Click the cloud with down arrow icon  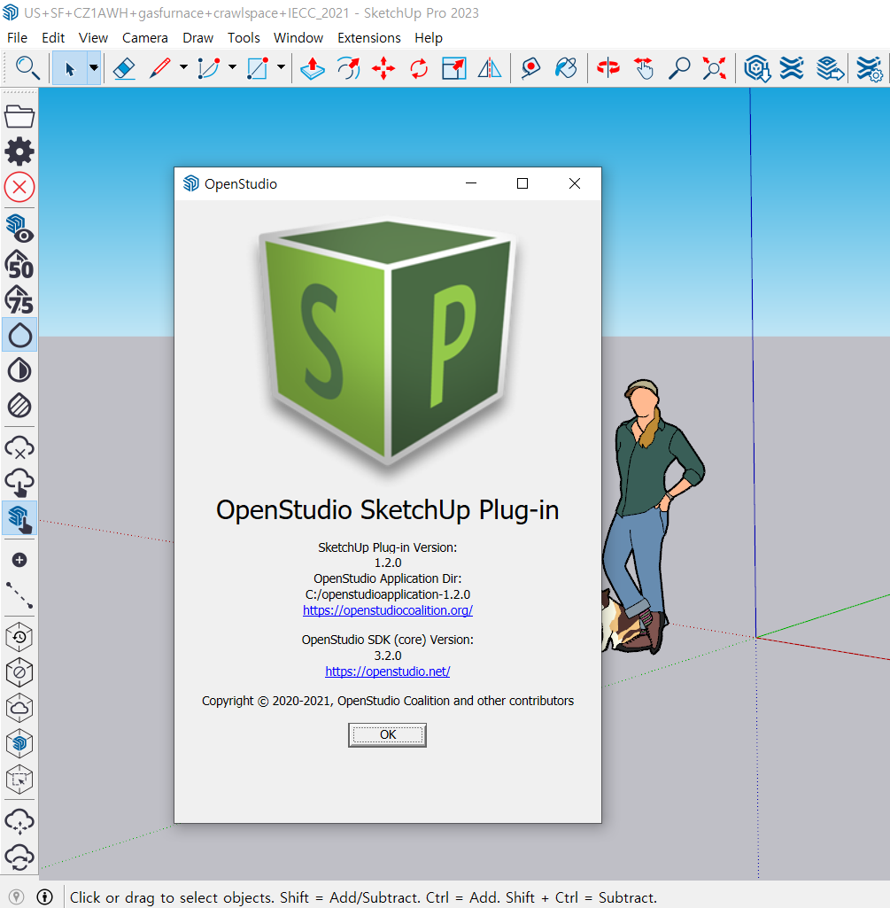[19, 821]
